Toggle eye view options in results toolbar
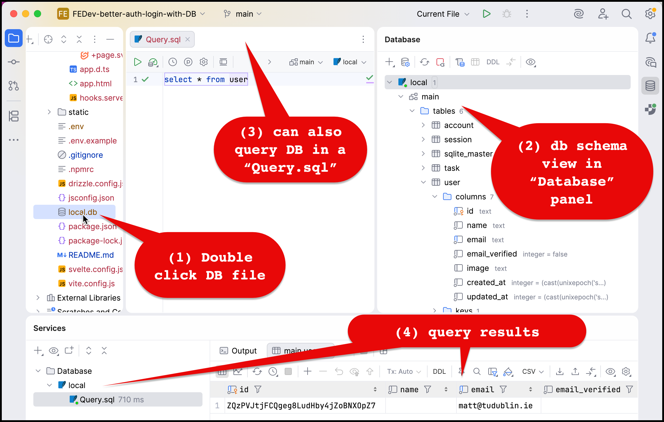Screen dimensions: 664x422 pyautogui.click(x=610, y=371)
